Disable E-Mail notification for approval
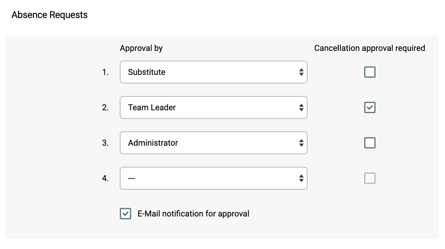 126,214
